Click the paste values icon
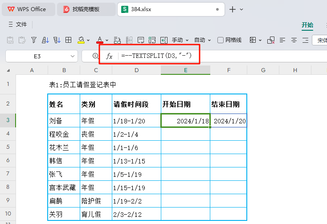The height and width of the screenshot is (224, 327). tap(10, 40)
